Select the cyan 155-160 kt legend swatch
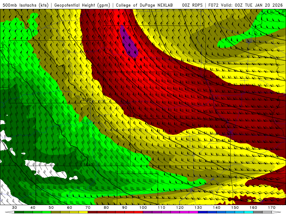The width and height of the screenshot is (286, 214). coord(248,212)
